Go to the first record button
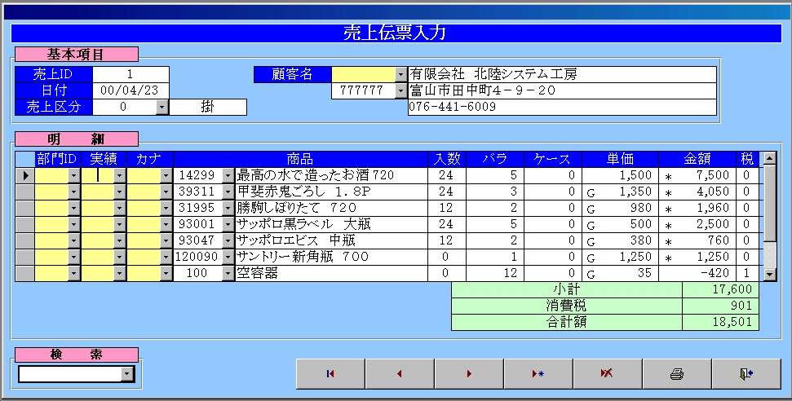This screenshot has width=792, height=401. click(330, 373)
